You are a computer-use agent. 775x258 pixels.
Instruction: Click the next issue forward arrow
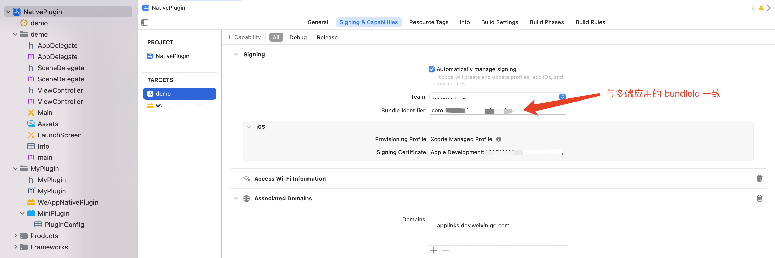(x=769, y=8)
